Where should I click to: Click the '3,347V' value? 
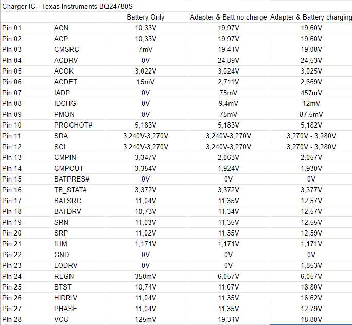(146, 157)
